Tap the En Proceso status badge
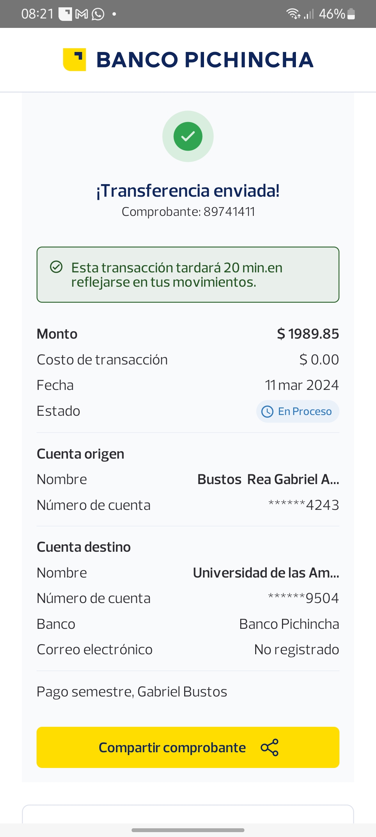 coord(298,412)
